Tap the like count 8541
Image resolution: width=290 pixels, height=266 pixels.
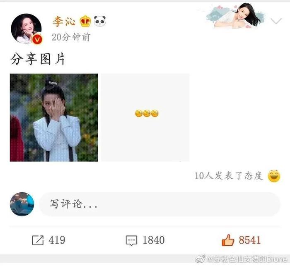coord(250,240)
